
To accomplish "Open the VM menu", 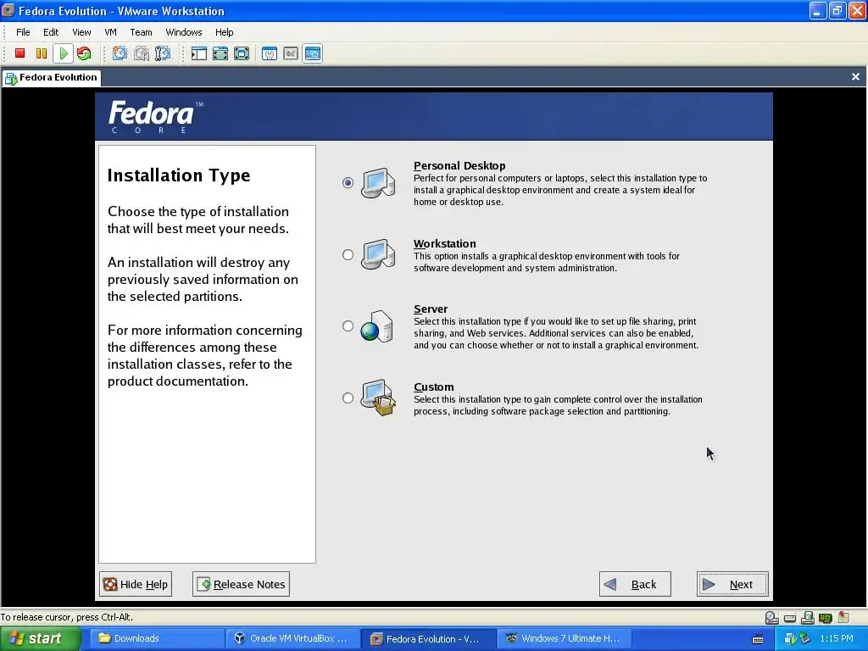I will [x=111, y=32].
